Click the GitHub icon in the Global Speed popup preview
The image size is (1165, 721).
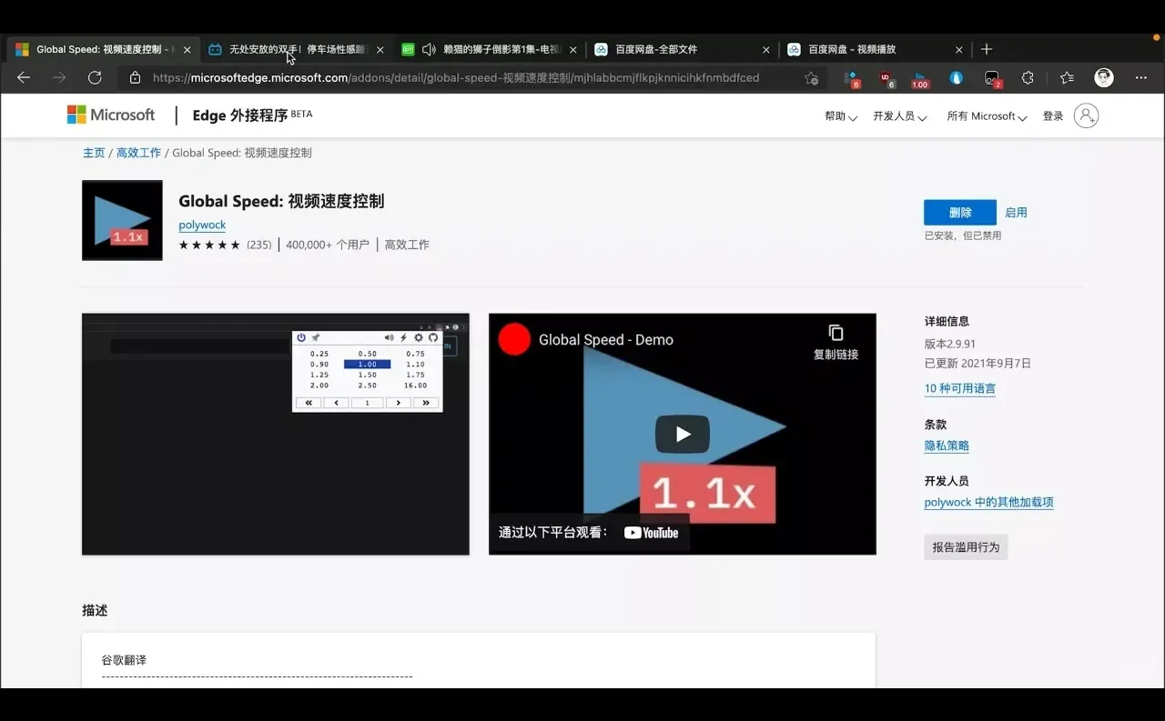[x=433, y=337]
